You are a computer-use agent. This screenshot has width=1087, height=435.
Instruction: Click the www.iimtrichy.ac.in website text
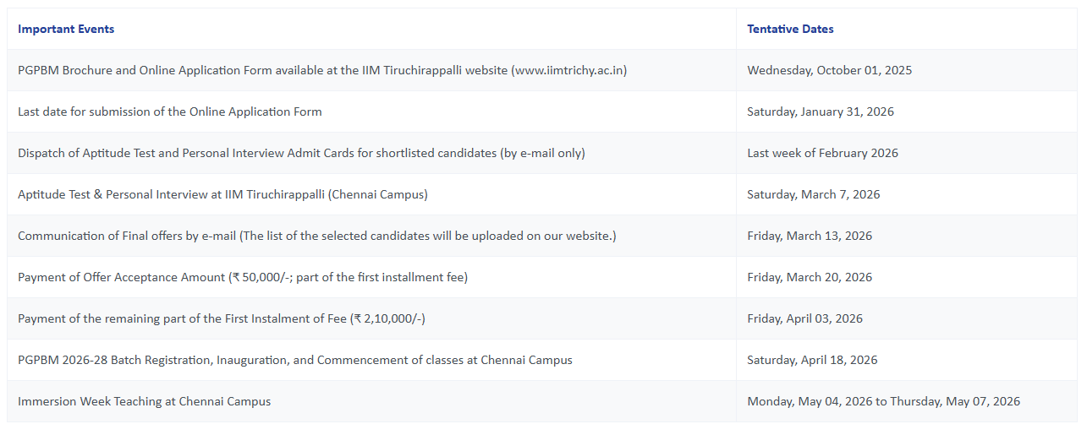coord(569,70)
